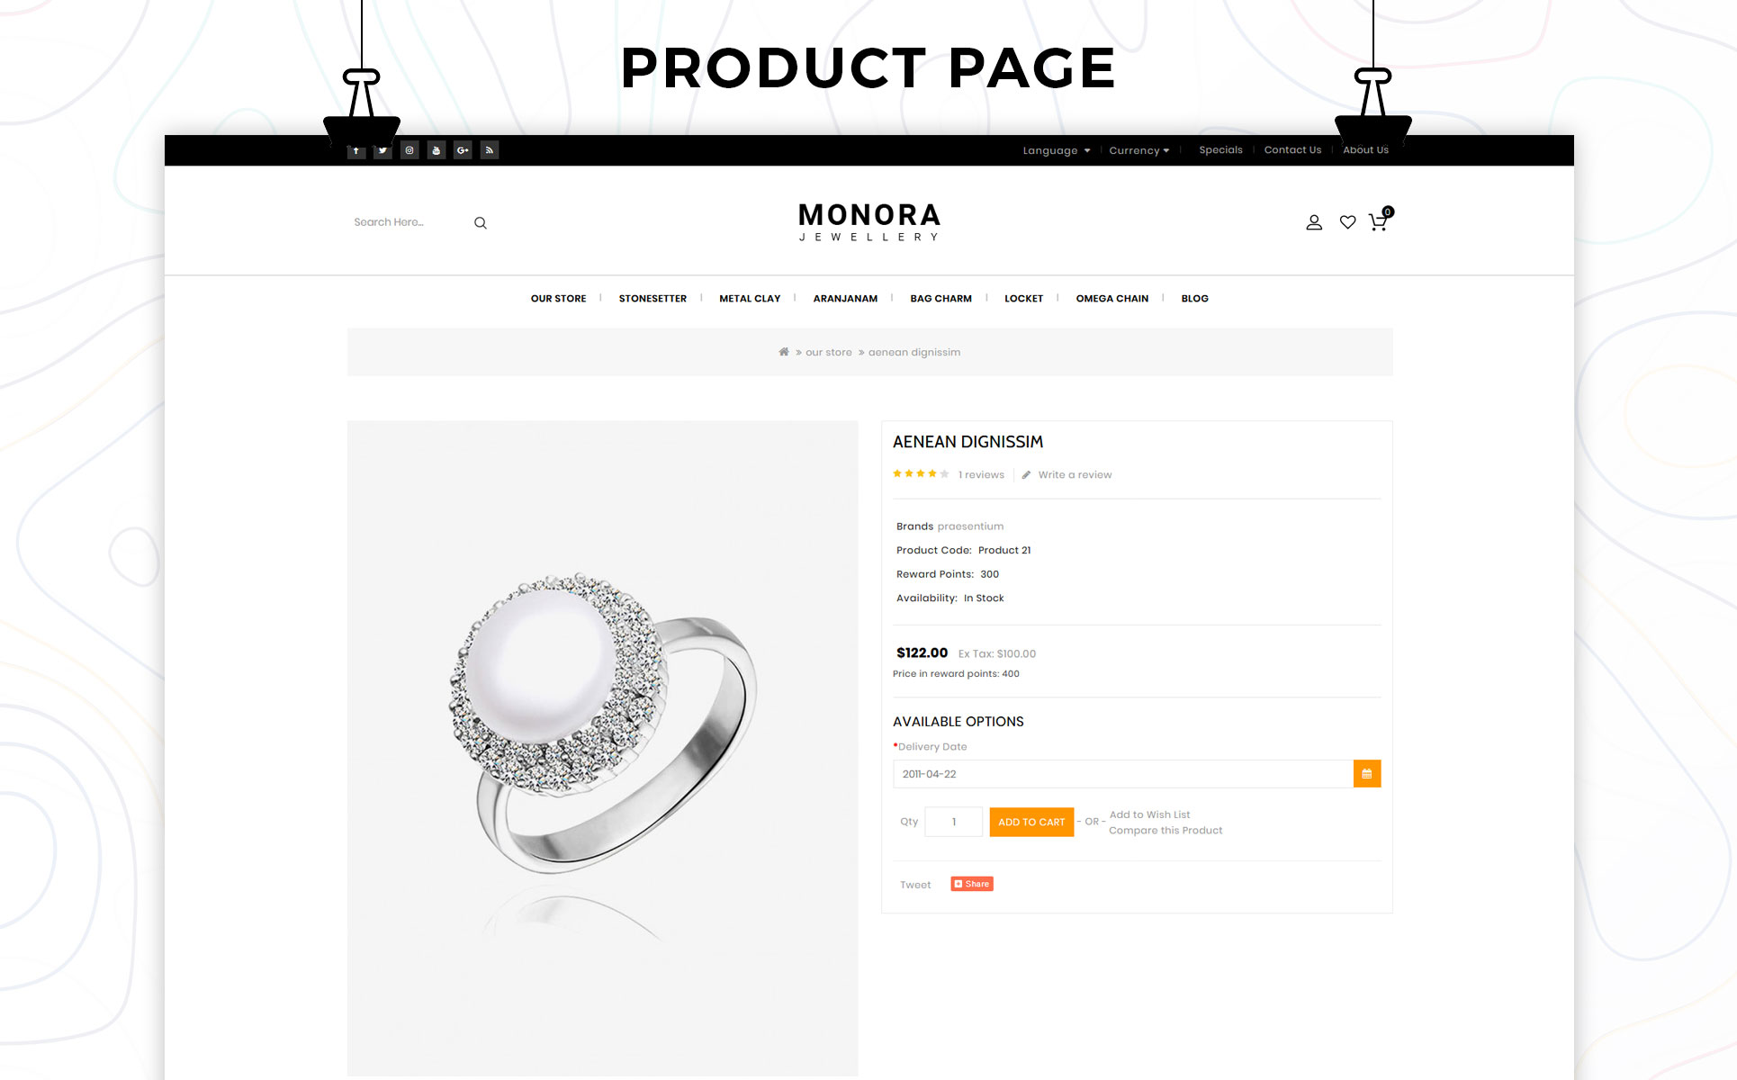This screenshot has width=1737, height=1080.
Task: Open the shopping cart icon
Action: pos(1378,222)
